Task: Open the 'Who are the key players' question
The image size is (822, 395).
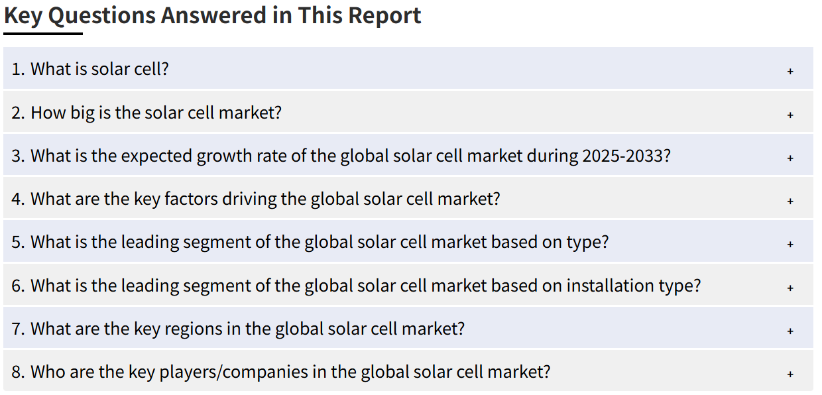Action: pos(281,372)
